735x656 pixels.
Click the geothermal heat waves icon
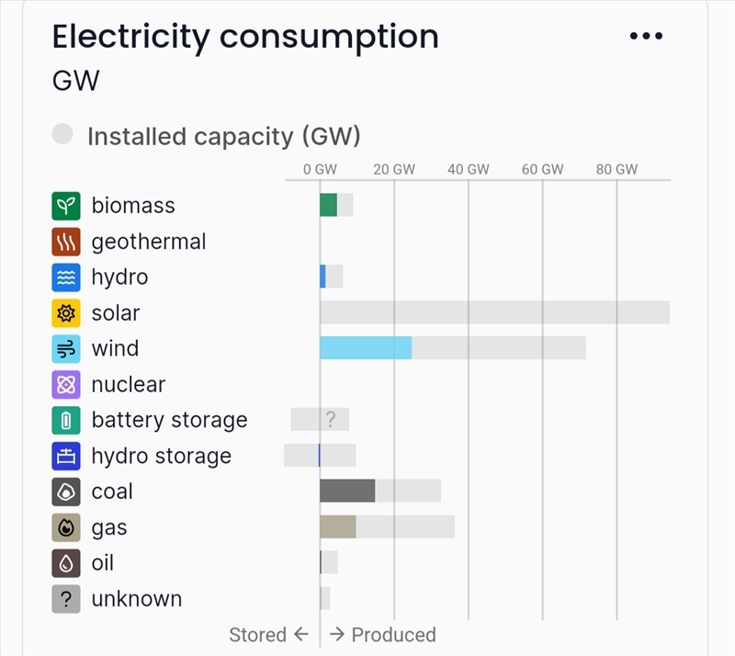click(x=66, y=242)
